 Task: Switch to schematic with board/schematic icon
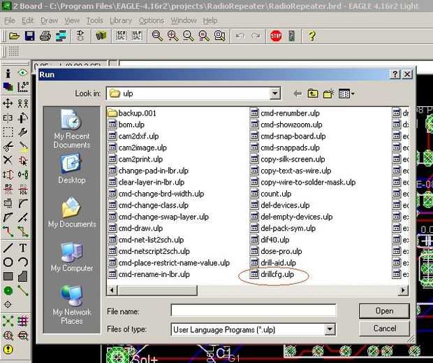(x=80, y=36)
